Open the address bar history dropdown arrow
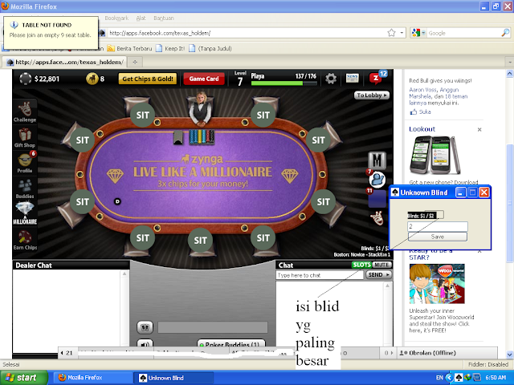Screen dimensions: 514x385 (402, 33)
